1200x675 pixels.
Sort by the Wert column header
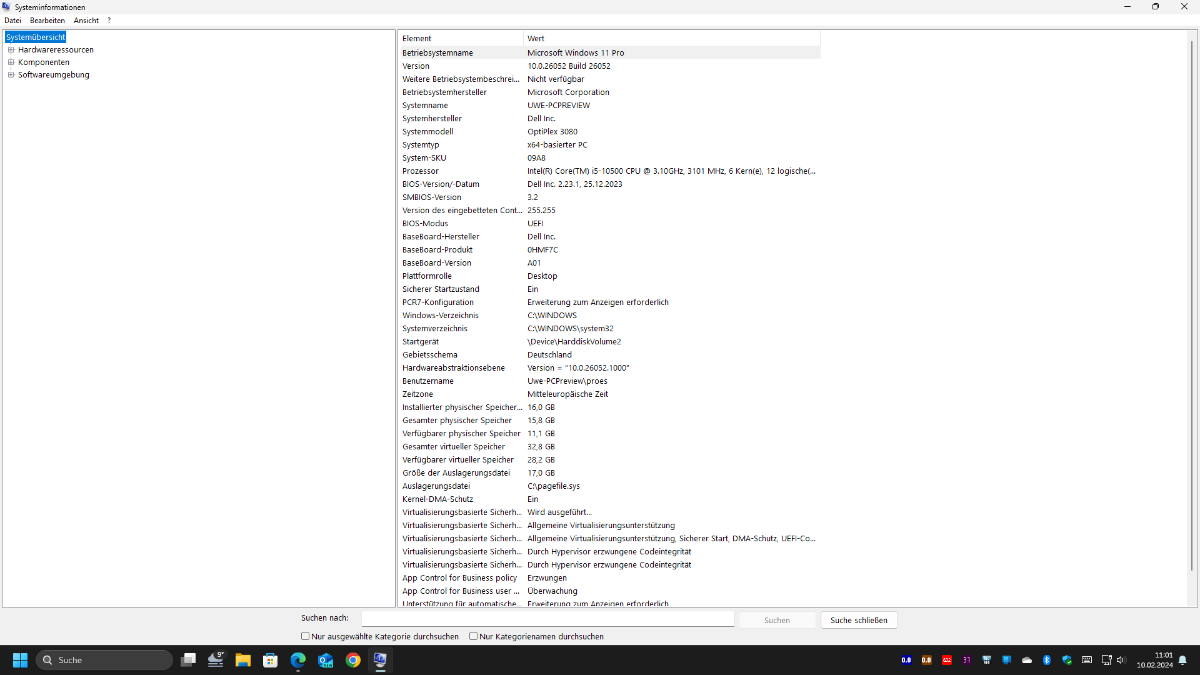pyautogui.click(x=672, y=39)
